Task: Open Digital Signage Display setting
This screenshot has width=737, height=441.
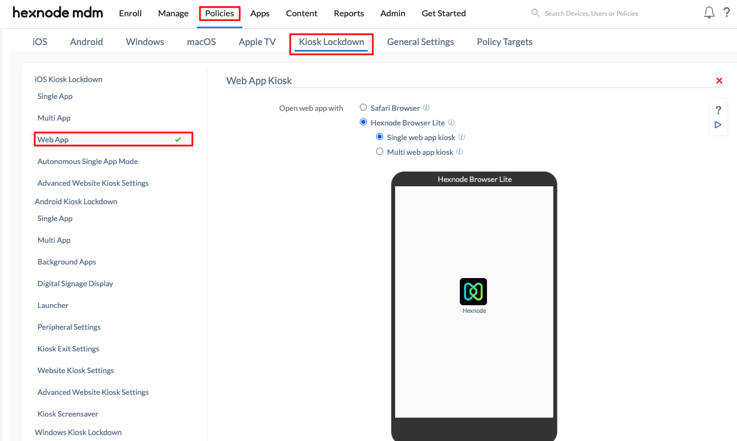Action: 76,283
